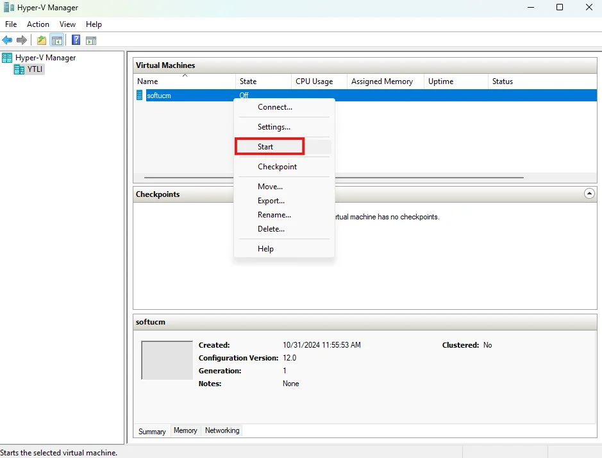Select Help in the context menu

(284, 249)
